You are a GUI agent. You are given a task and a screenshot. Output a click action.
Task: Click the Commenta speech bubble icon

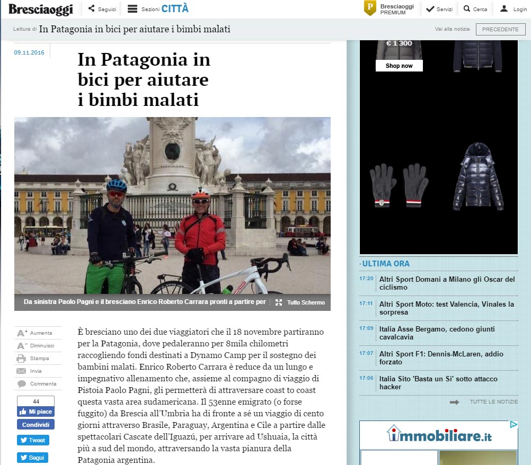click(22, 384)
